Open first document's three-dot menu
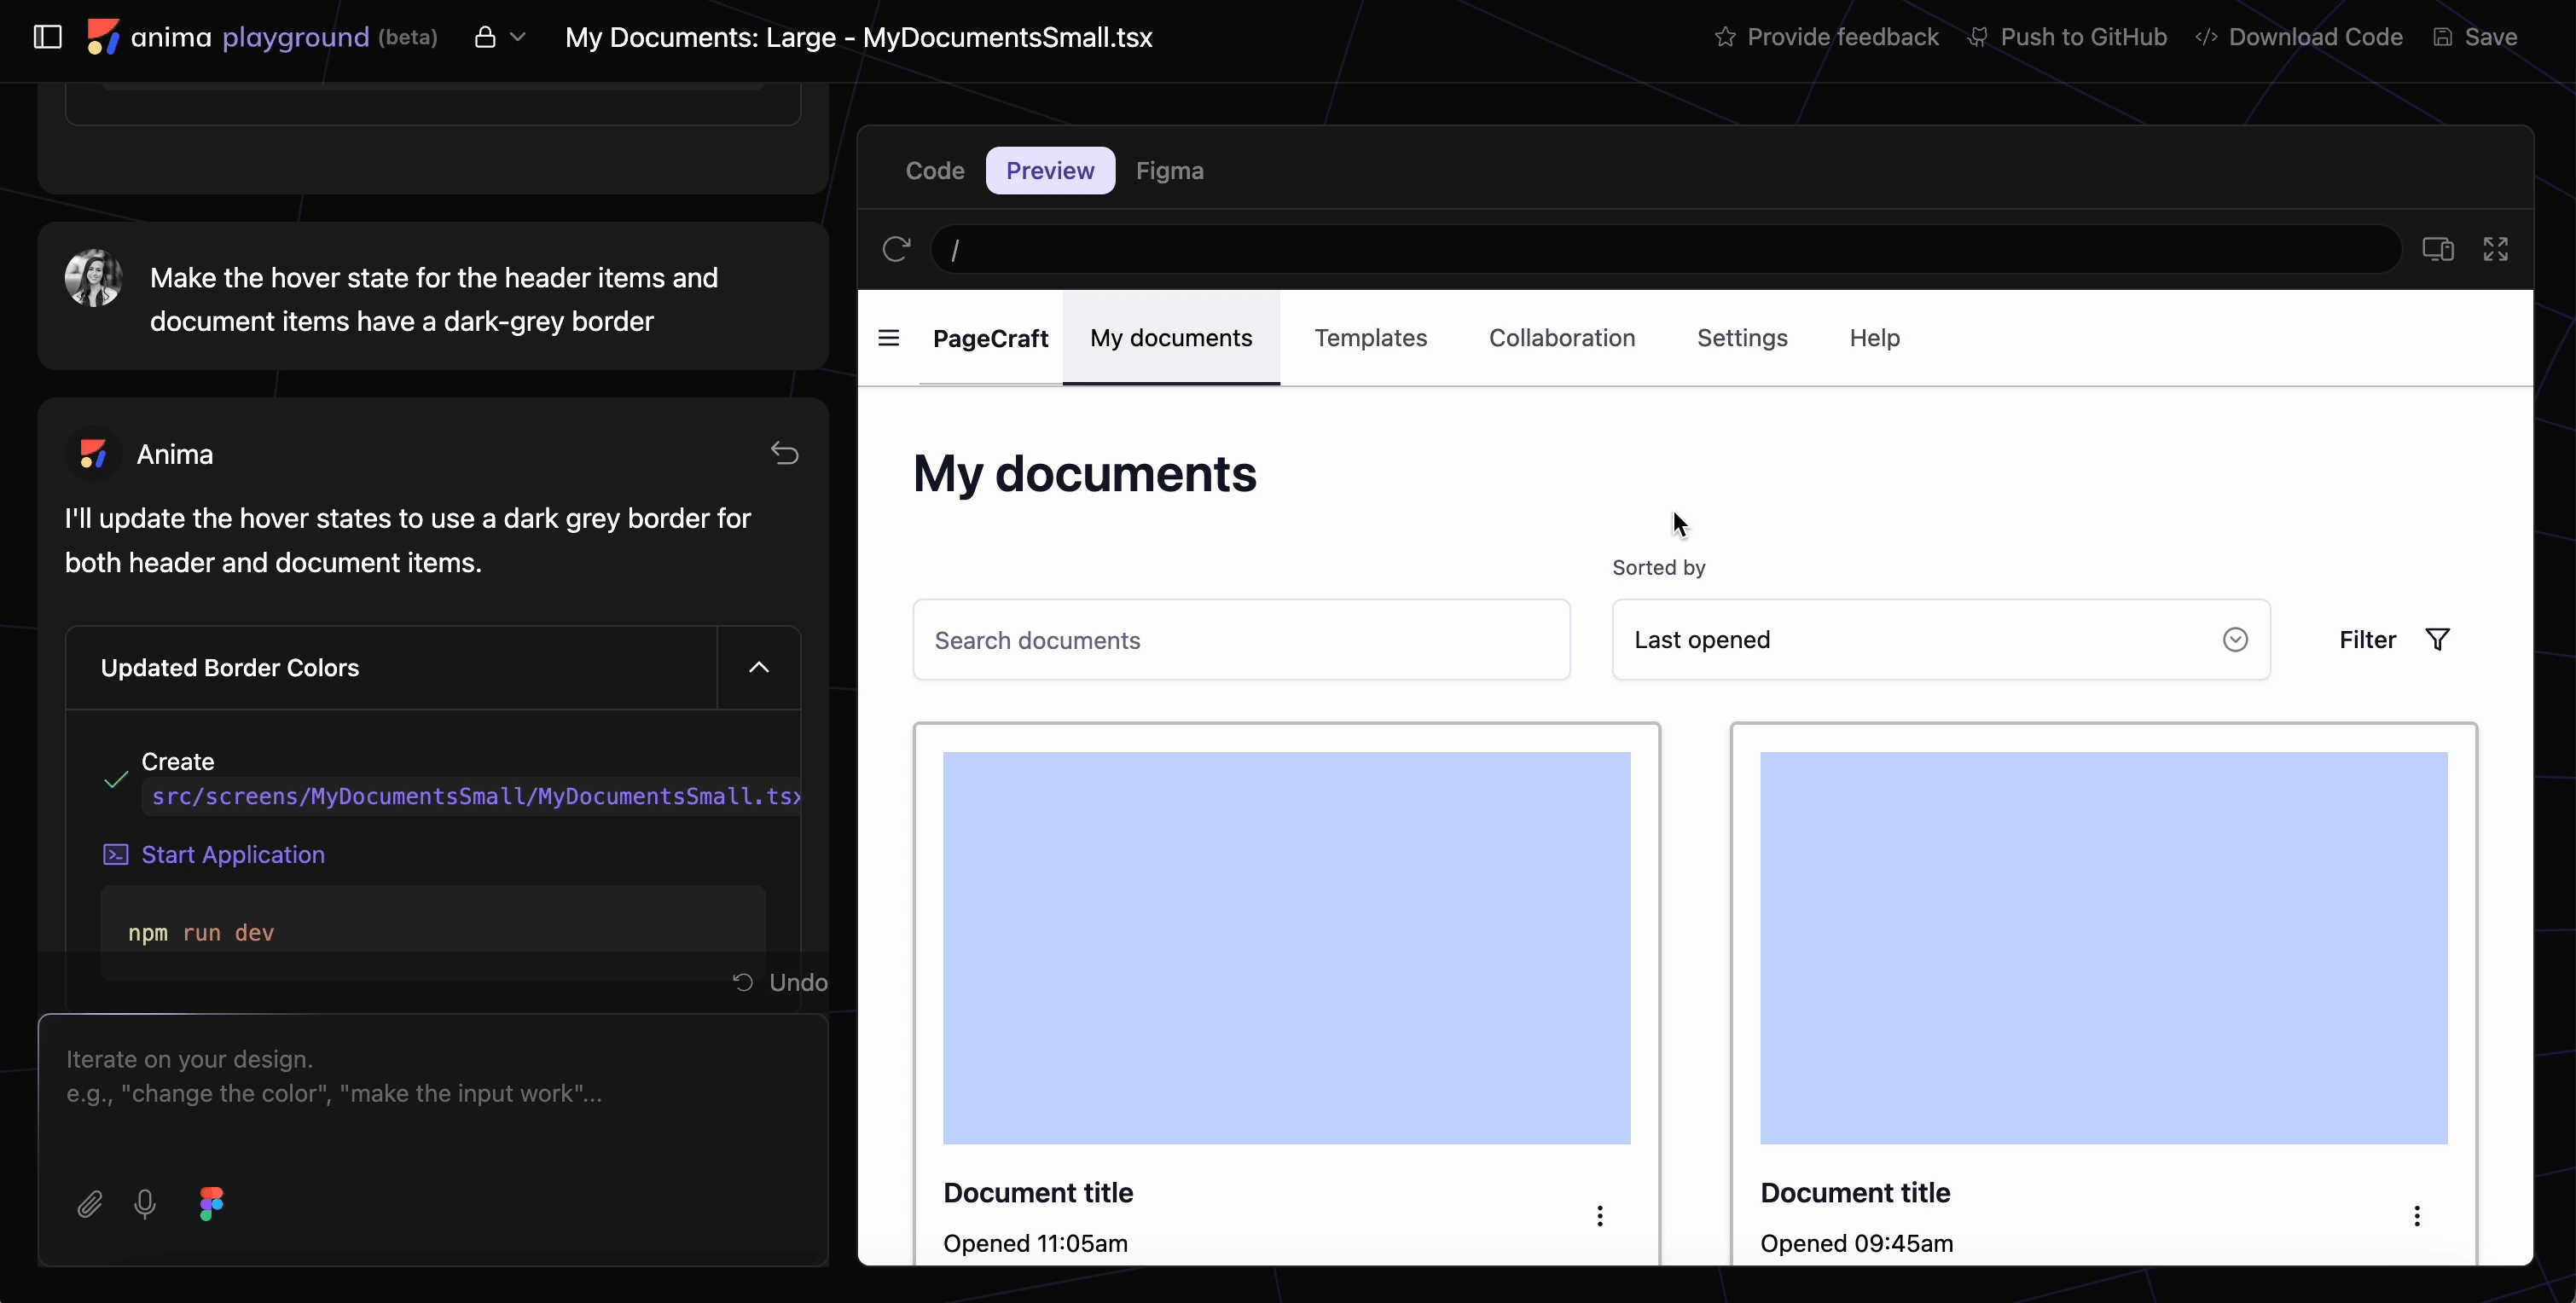 point(1599,1215)
